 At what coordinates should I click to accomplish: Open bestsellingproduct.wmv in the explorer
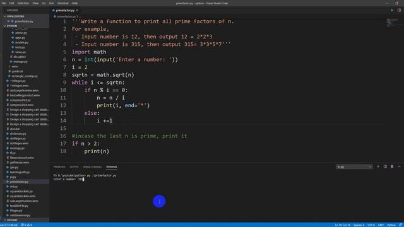pyautogui.click(x=25, y=95)
